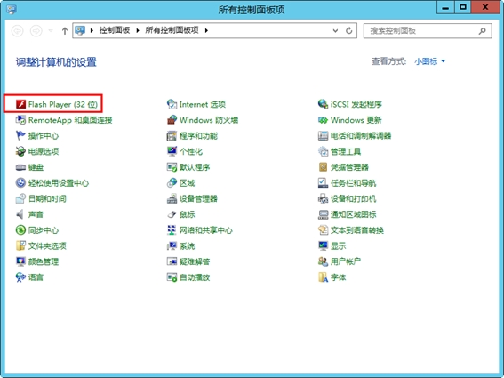The width and height of the screenshot is (504, 378).
Task: Click the forward navigation button
Action: coord(36,31)
